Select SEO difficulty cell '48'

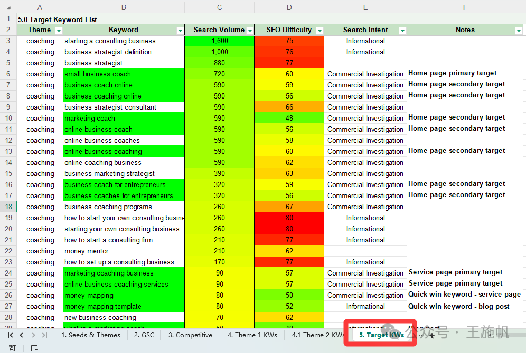point(289,118)
